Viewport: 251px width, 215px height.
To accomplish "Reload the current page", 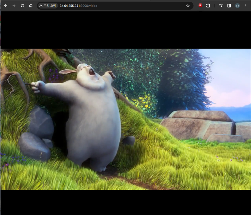I will click(x=22, y=6).
